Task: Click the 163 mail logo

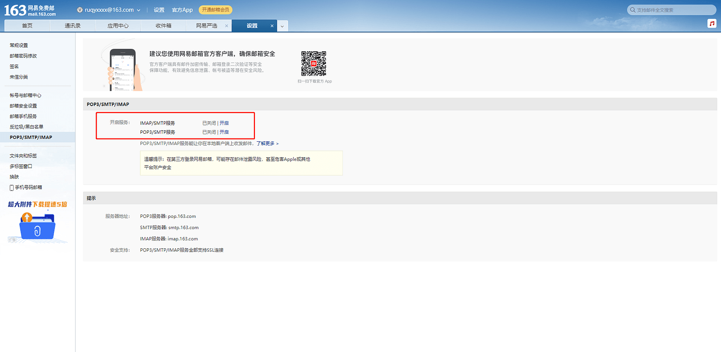Action: (30, 10)
